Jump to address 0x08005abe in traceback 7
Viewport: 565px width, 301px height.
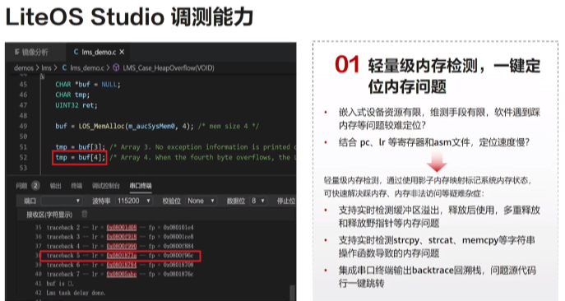[122, 275]
